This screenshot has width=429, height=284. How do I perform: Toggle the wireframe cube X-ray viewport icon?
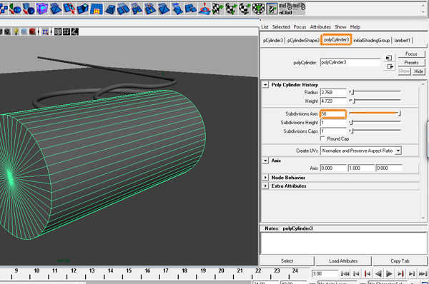[x=58, y=32]
